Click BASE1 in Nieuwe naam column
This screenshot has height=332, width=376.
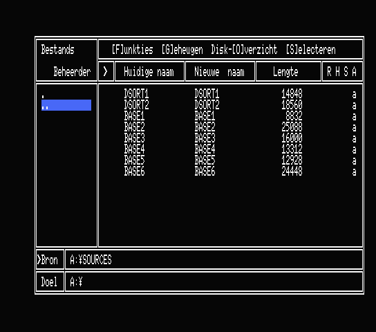pyautogui.click(x=205, y=116)
